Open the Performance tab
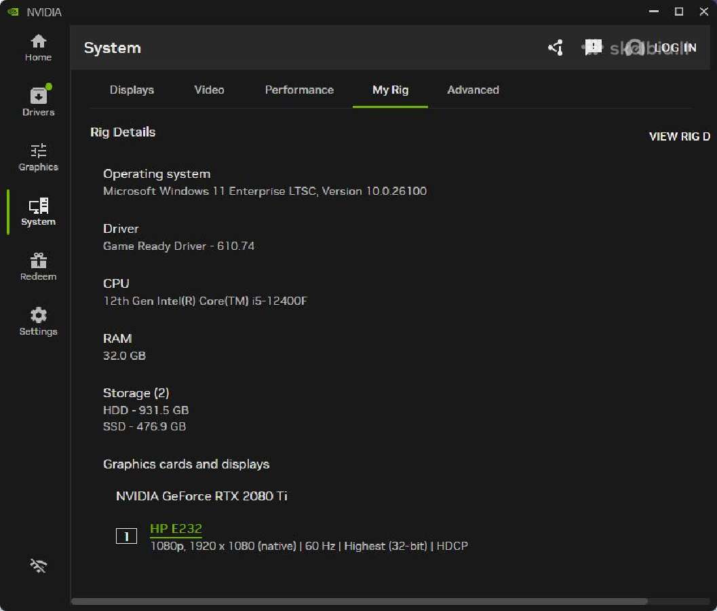 [299, 90]
